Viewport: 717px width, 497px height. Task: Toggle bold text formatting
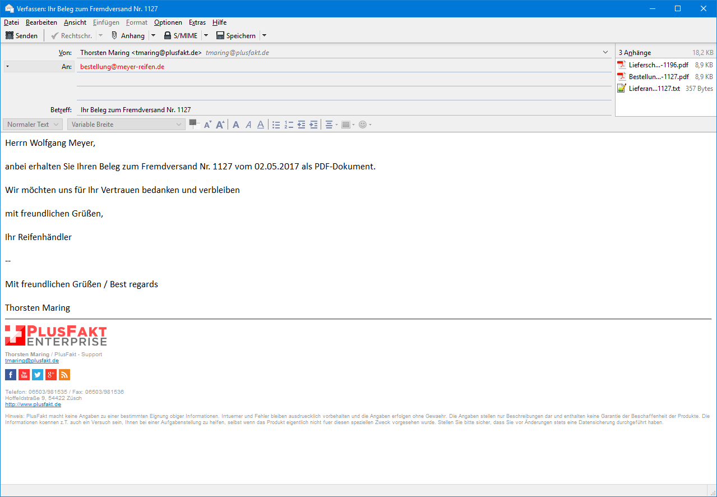pos(236,125)
